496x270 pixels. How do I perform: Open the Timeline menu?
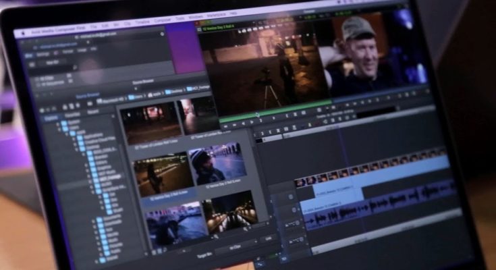pos(142,22)
